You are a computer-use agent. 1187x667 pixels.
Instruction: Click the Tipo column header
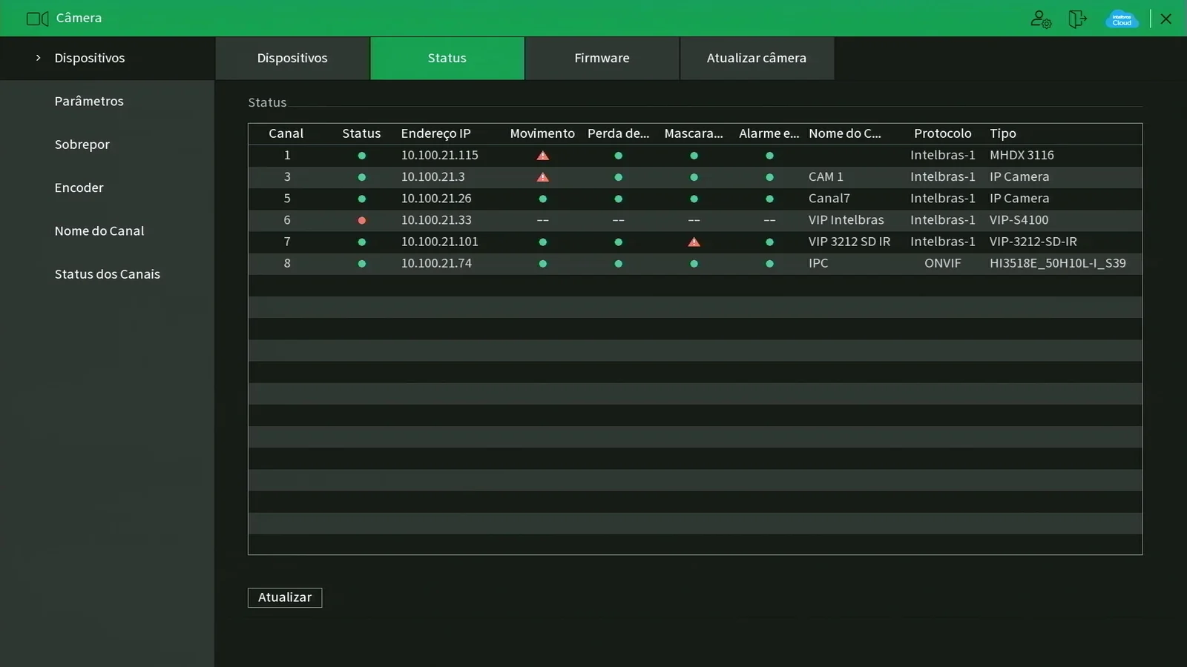[1003, 133]
